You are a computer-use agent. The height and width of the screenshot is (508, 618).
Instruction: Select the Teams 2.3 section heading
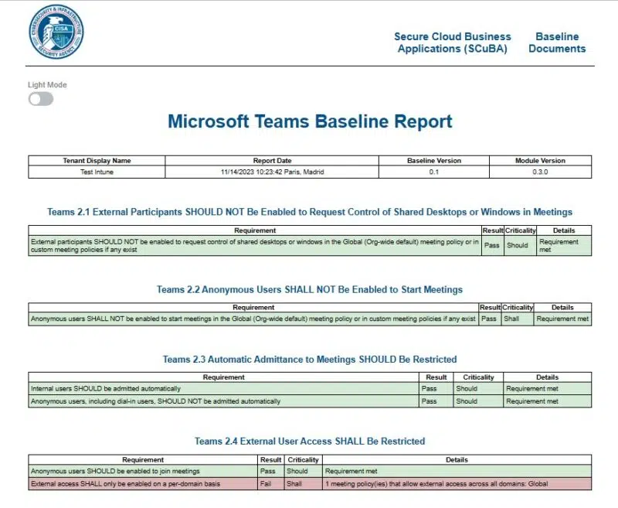tap(308, 359)
